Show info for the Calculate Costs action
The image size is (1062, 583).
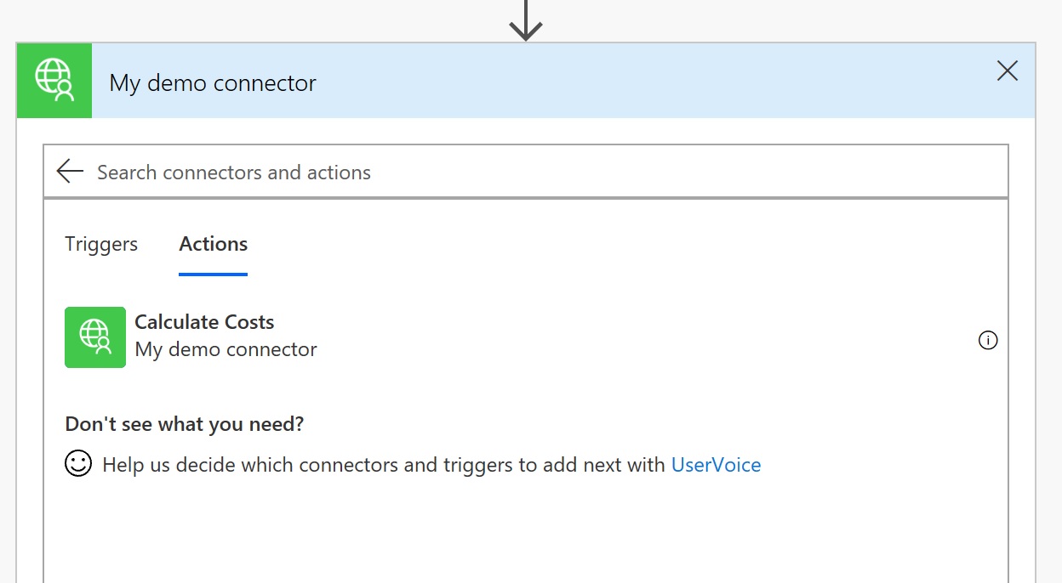[988, 341]
